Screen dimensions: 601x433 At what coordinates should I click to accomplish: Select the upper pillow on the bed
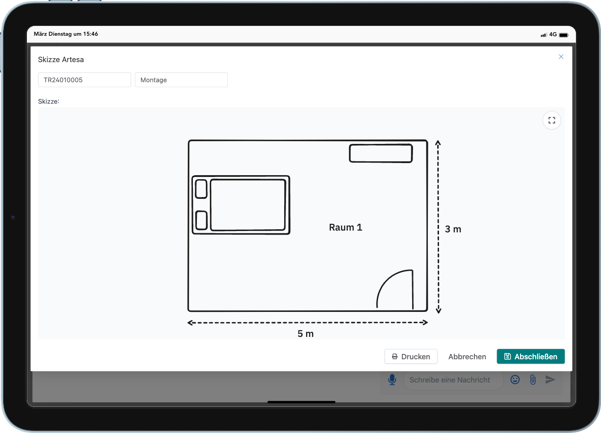point(201,189)
